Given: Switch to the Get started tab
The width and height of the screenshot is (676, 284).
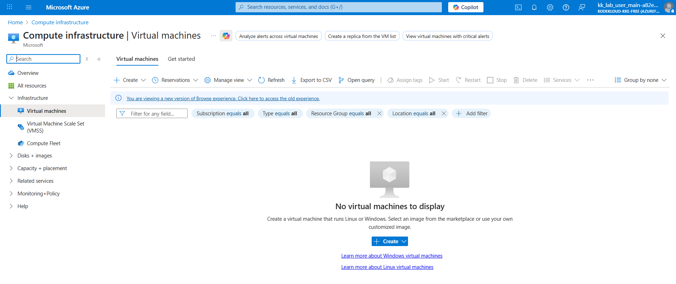Looking at the screenshot, I should pos(181,59).
